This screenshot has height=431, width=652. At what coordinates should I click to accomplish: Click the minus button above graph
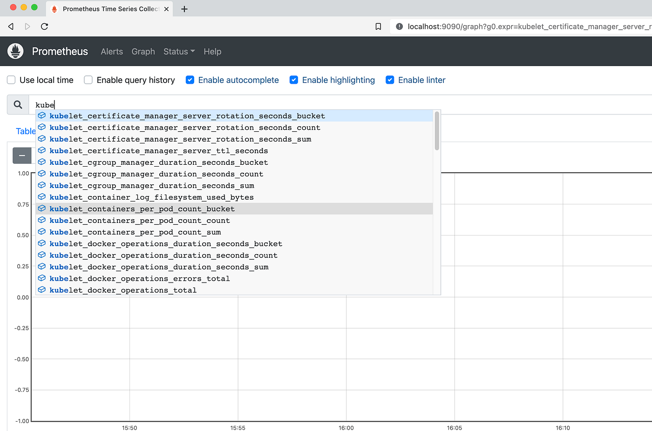pos(22,155)
